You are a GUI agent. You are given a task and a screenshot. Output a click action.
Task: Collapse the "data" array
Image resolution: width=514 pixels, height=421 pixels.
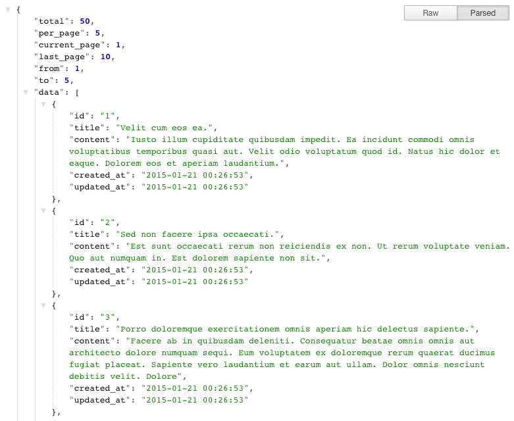26,93
